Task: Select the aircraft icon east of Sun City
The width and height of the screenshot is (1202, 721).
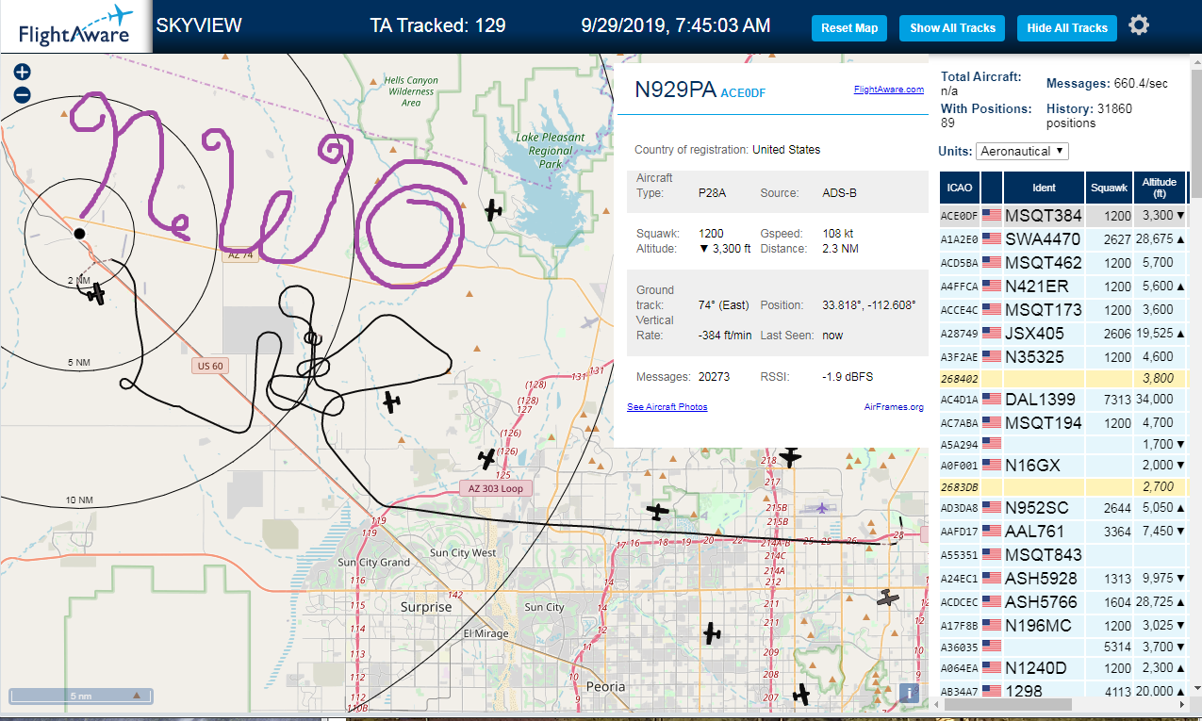Action: [713, 633]
